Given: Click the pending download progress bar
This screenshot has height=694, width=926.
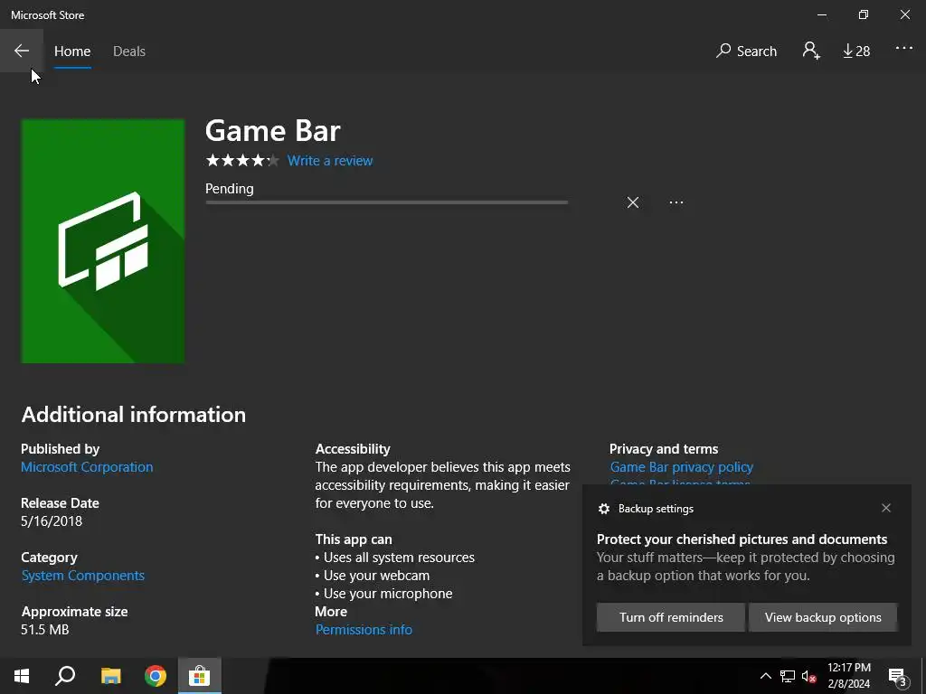Looking at the screenshot, I should pos(387,202).
